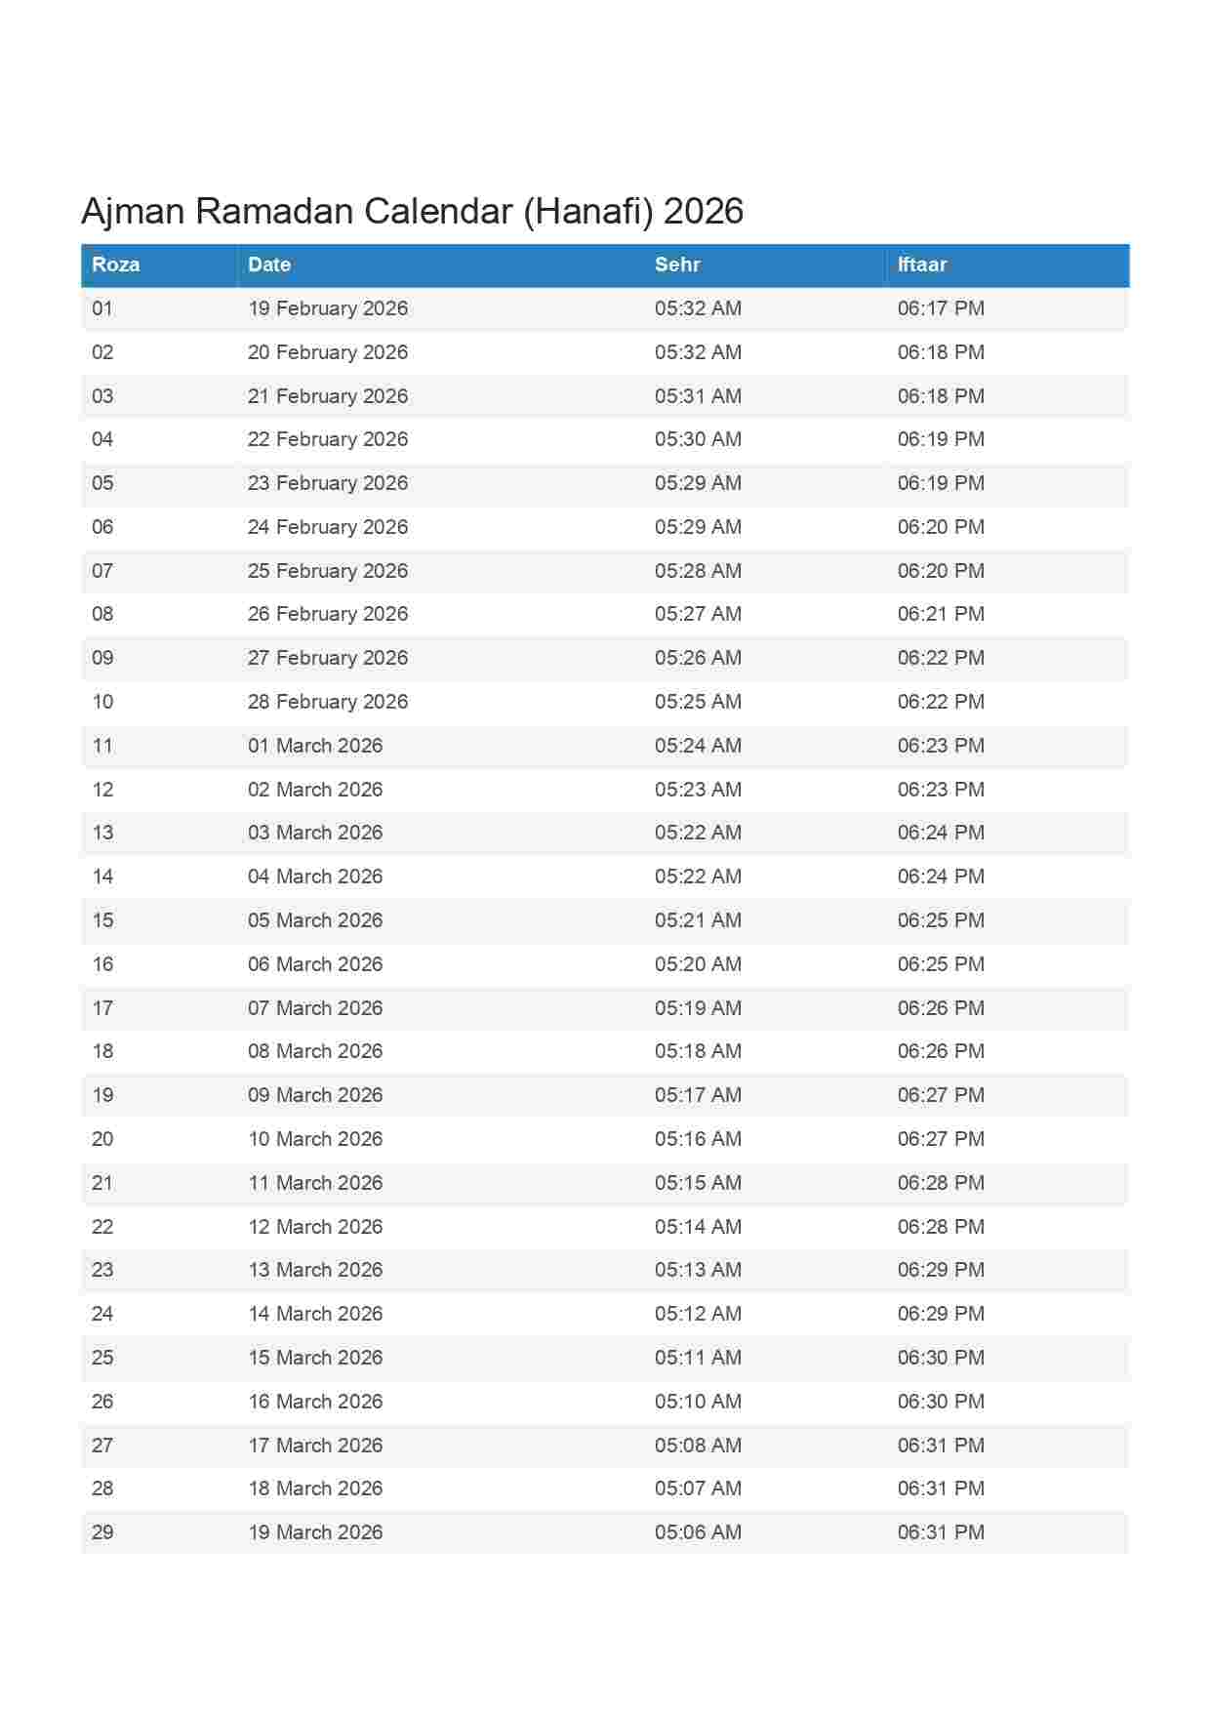This screenshot has height=1712, width=1211.
Task: Select the 19 March 2026 date cell
Action: pos(315,1532)
